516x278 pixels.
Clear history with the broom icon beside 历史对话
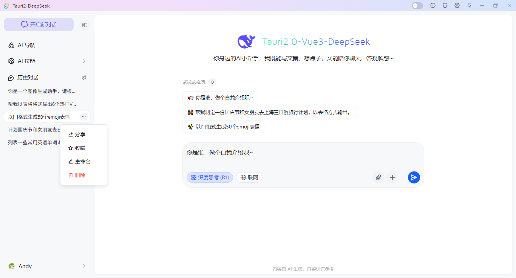click(84, 78)
